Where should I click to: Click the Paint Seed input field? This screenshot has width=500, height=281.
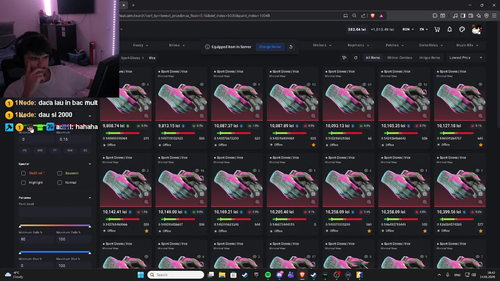pyautogui.click(x=55, y=212)
